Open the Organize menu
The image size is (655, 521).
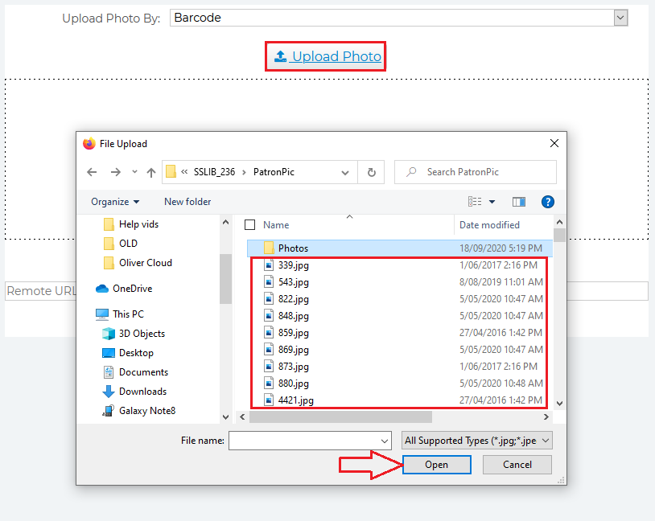click(x=115, y=202)
